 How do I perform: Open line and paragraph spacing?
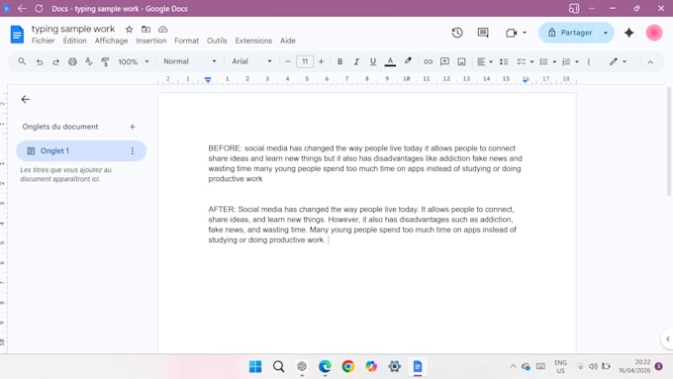coord(504,61)
